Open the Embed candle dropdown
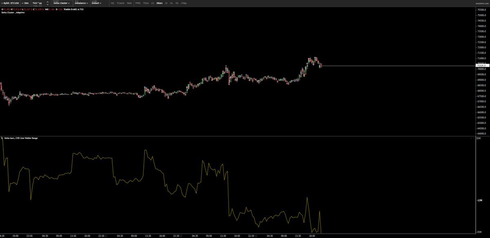The image size is (490, 238). [97, 3]
